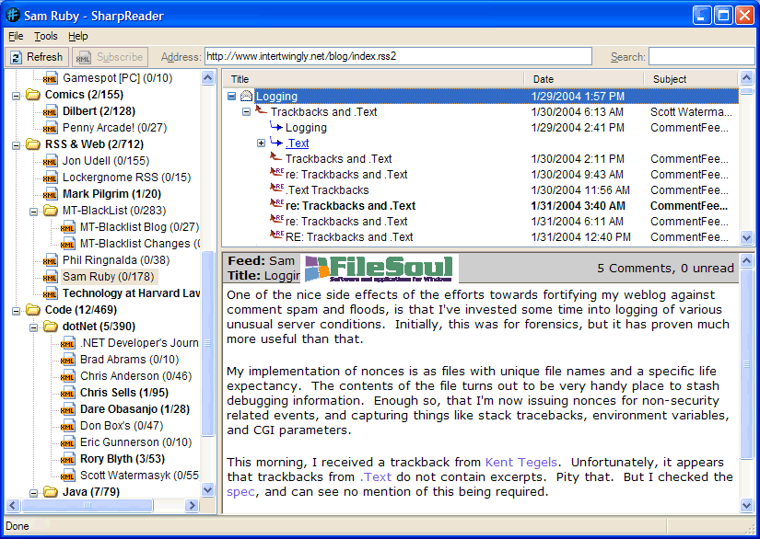Collapse the RSS & Web folder
The image size is (760, 539).
click(x=16, y=145)
